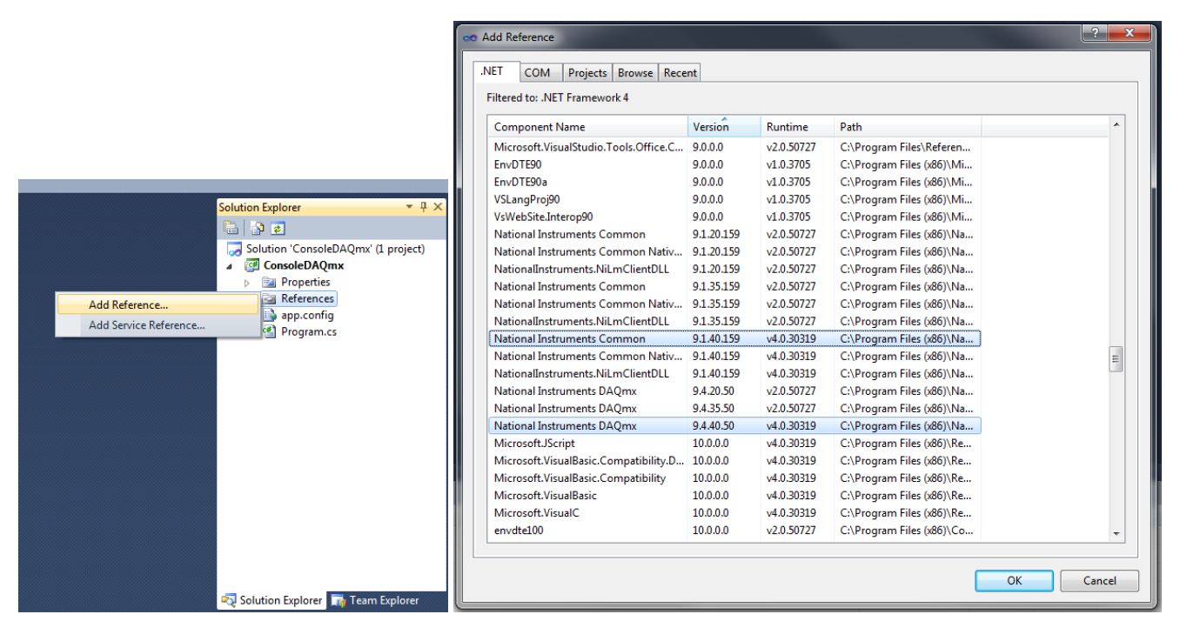Click the component list scrollbar up arrow
This screenshot has height=621, width=1180.
click(x=1116, y=125)
